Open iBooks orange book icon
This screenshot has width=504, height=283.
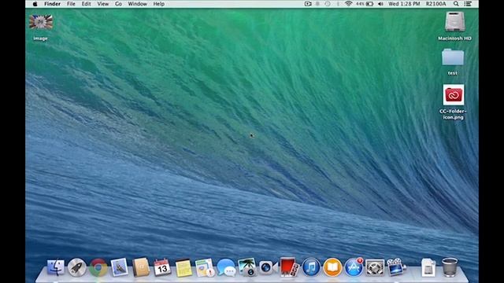click(x=332, y=267)
